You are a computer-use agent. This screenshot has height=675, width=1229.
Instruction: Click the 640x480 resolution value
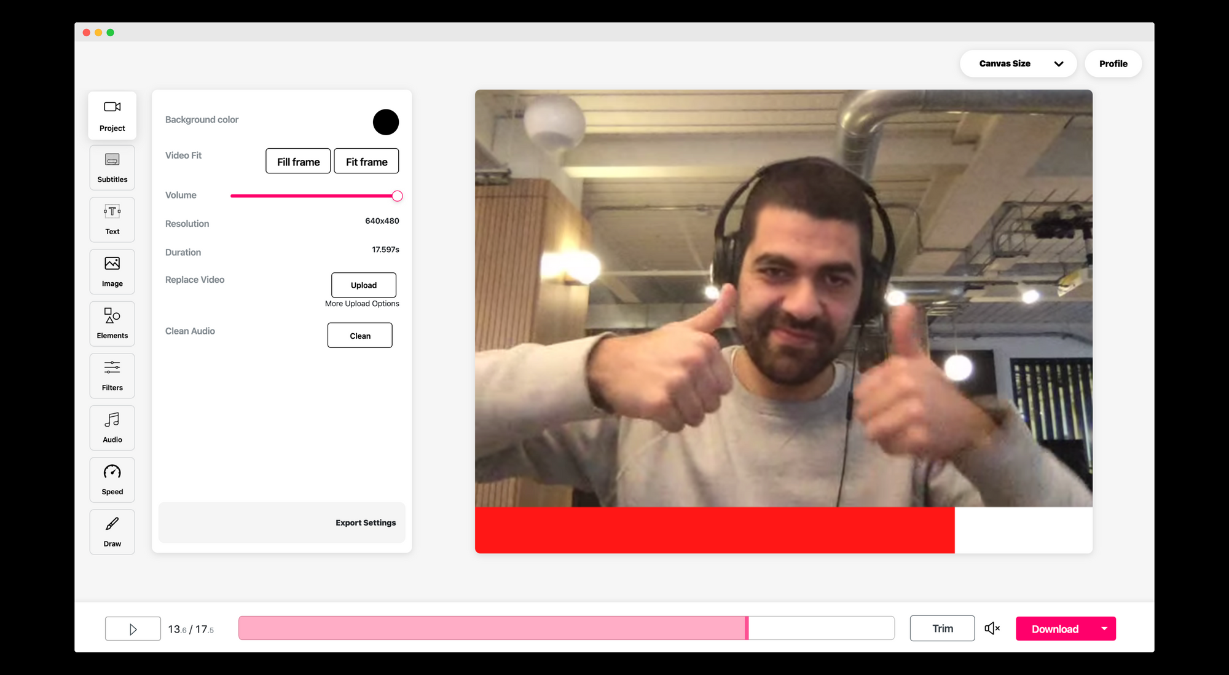382,221
